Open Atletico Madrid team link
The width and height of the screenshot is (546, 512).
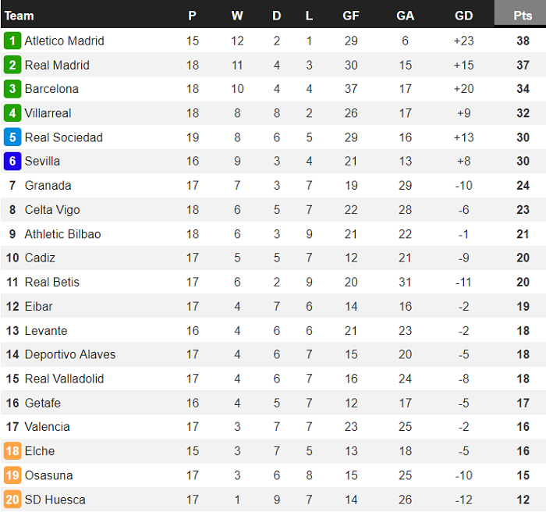click(64, 41)
